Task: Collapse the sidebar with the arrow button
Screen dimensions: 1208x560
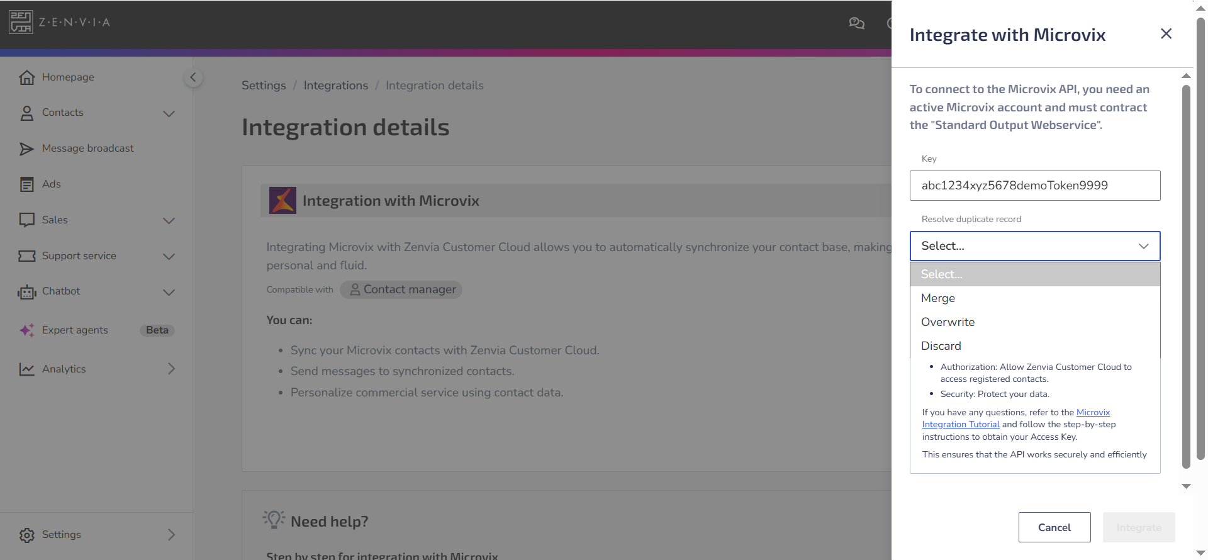Action: point(193,77)
